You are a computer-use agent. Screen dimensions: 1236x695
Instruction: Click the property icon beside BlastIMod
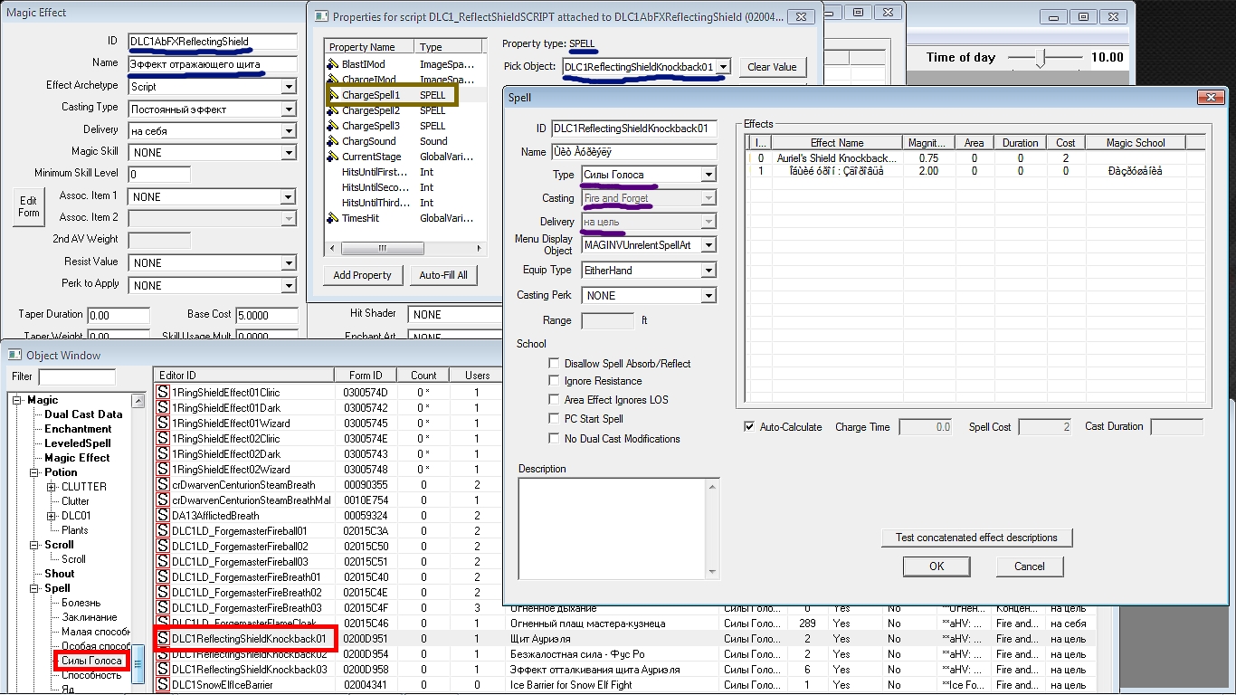pos(332,65)
